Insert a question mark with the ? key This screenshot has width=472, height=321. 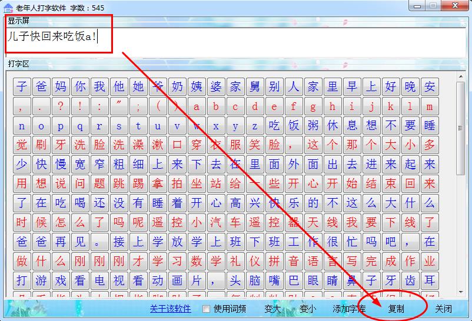click(x=61, y=106)
